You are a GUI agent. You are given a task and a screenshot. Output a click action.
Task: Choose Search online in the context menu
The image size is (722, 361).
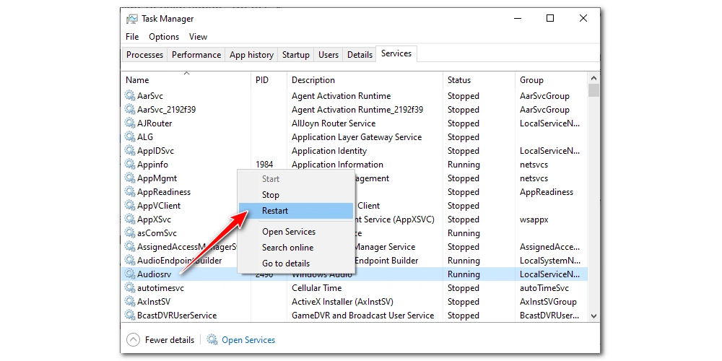point(295,248)
